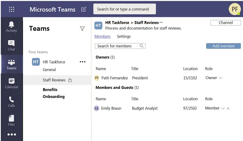
Task: Remove Emily Braun with the X icon
Action: point(228,108)
